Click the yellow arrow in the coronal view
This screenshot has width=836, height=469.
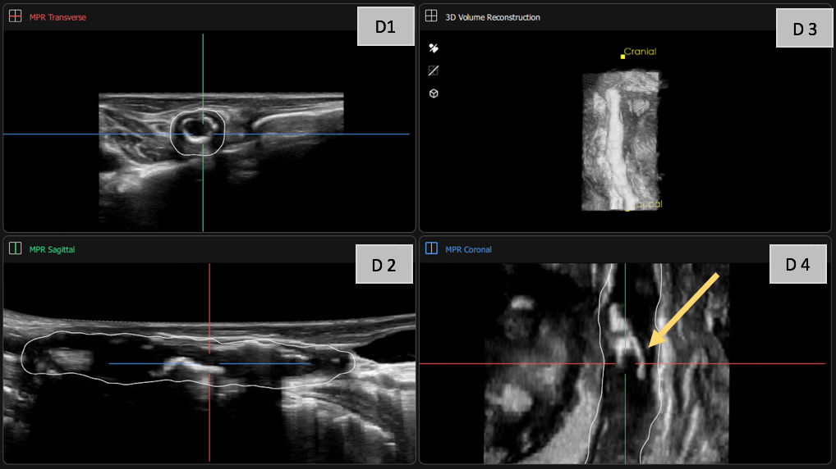683,311
